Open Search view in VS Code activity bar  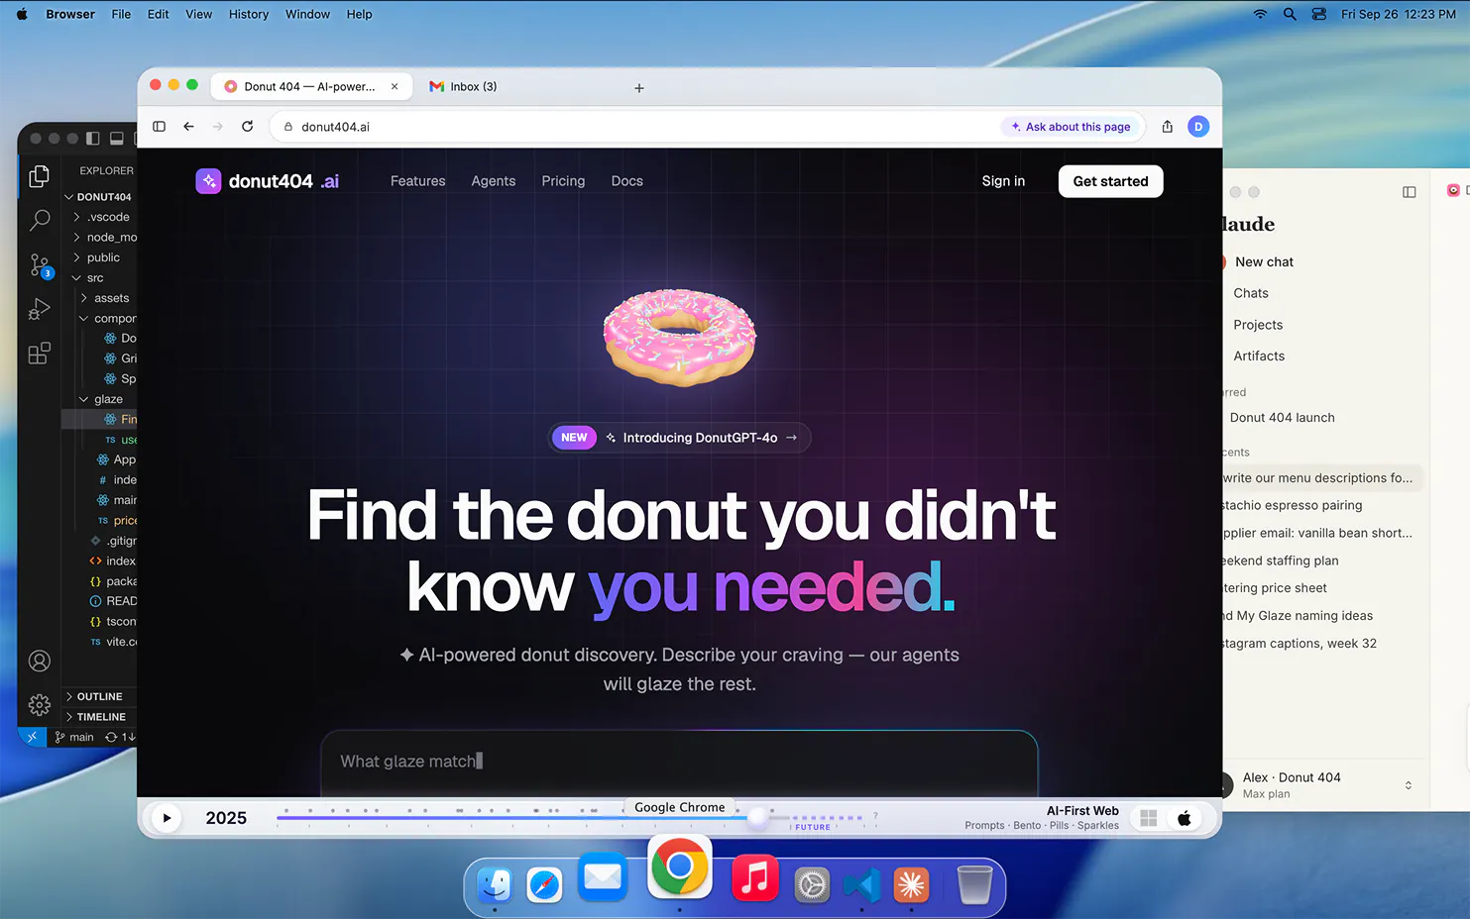tap(40, 220)
